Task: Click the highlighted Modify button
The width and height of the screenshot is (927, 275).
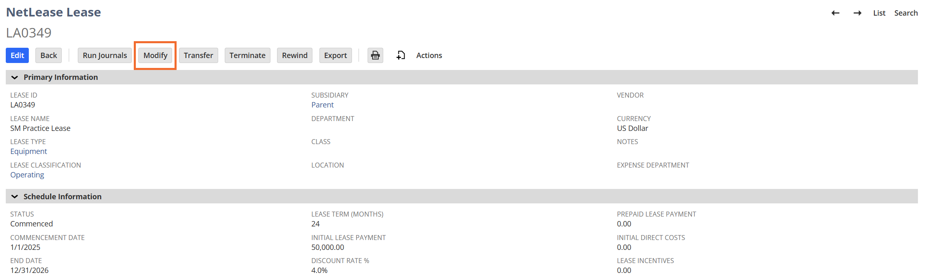Action: tap(155, 55)
